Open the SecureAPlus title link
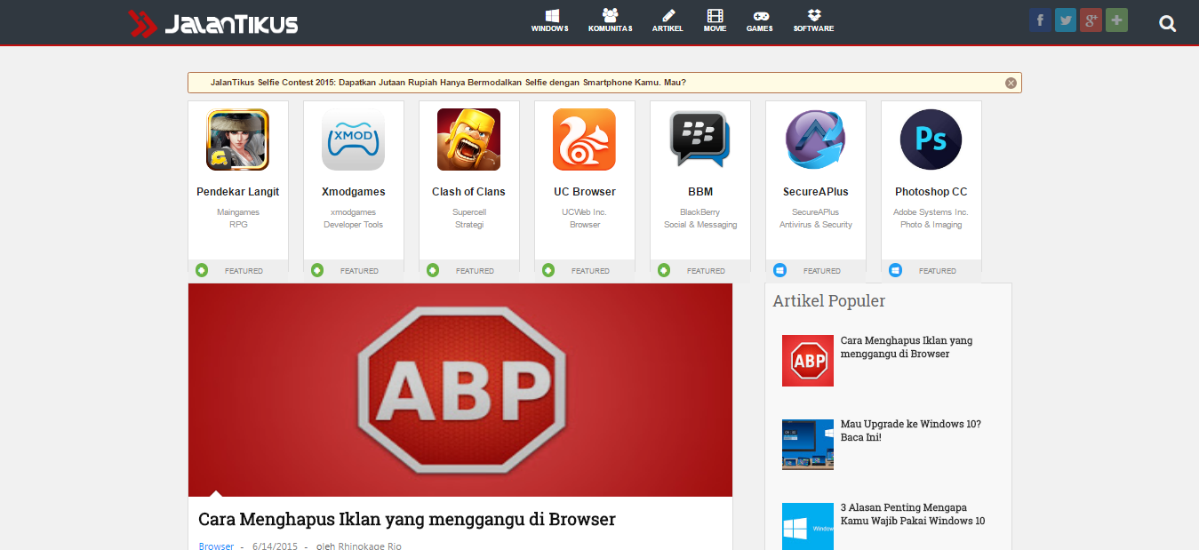 coord(816,192)
